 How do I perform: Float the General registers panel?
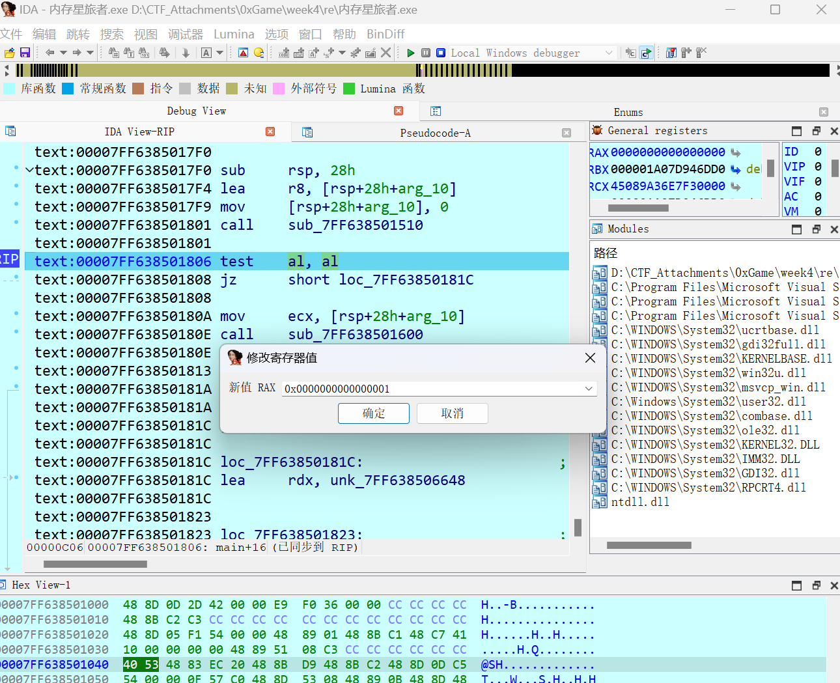(816, 131)
